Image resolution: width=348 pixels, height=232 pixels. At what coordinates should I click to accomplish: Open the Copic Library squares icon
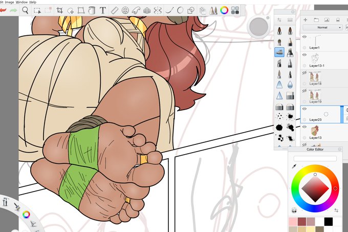pos(235,10)
